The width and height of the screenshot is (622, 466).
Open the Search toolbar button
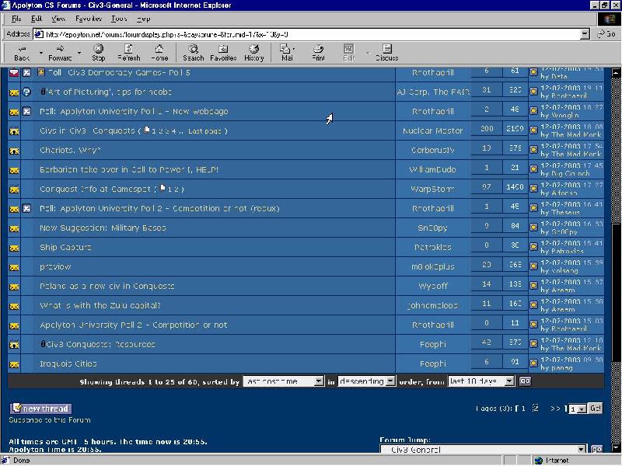(193, 52)
